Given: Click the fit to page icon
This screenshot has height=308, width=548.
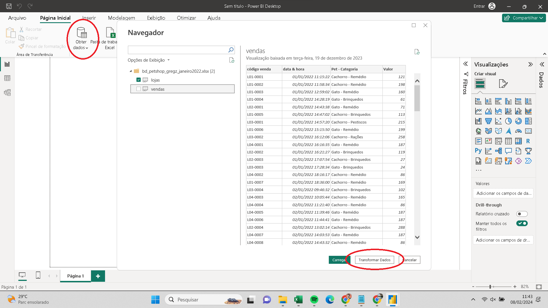Looking at the screenshot, I should point(539,287).
